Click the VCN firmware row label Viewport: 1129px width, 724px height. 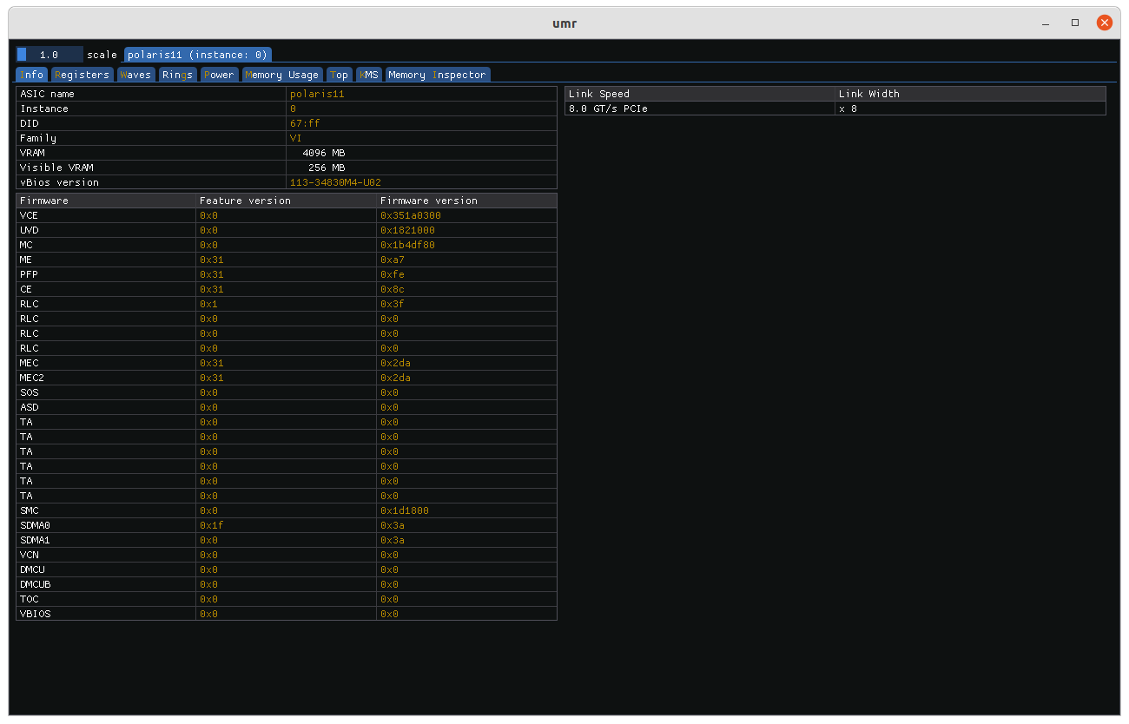point(30,555)
